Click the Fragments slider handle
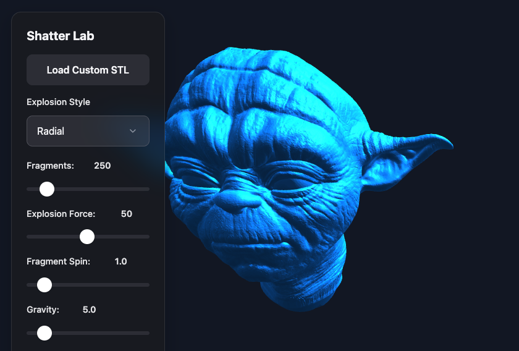This screenshot has height=351, width=519. (x=47, y=189)
